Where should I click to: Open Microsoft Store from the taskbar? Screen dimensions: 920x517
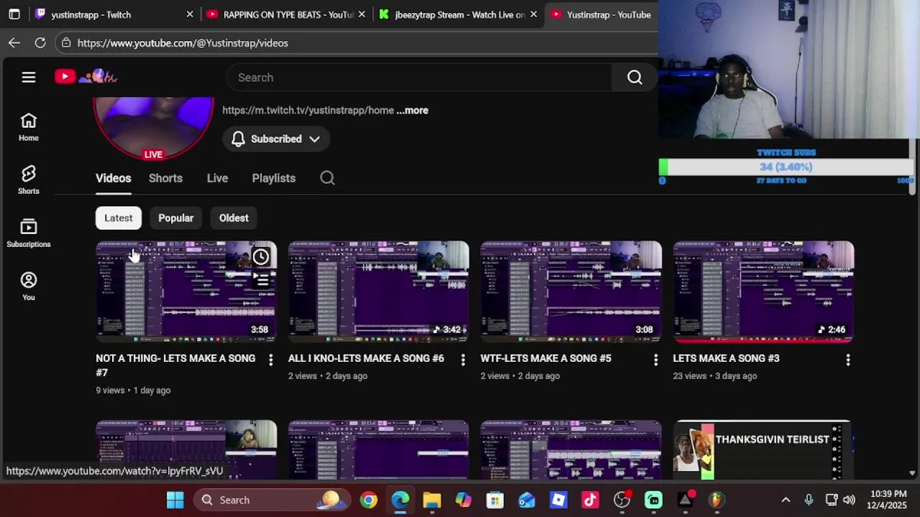pyautogui.click(x=495, y=500)
